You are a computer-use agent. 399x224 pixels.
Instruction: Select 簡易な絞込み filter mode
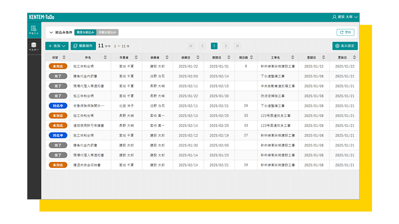click(85, 32)
